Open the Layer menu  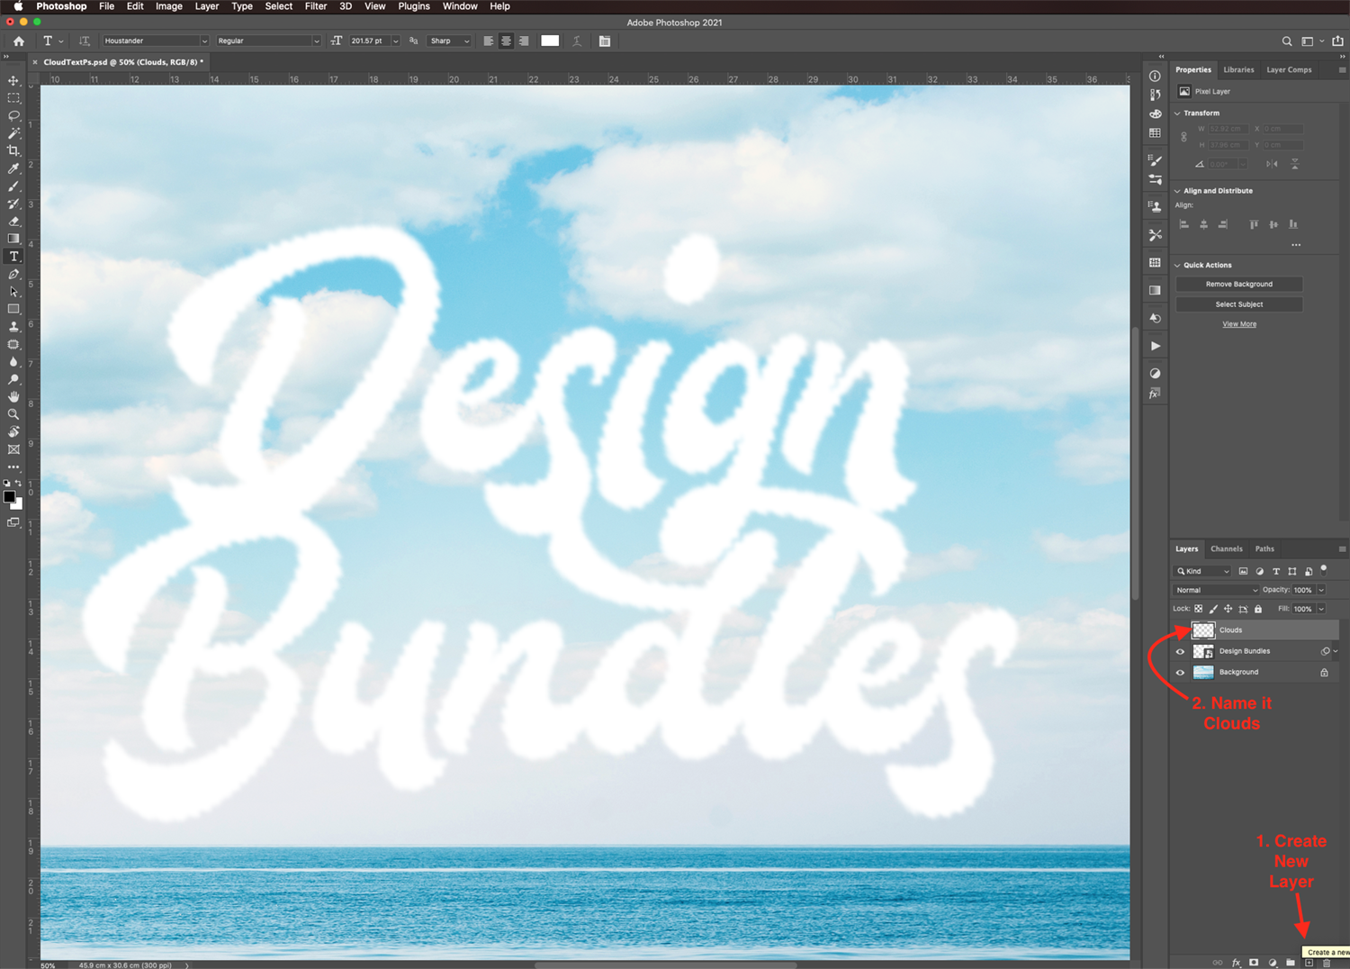[x=207, y=6]
